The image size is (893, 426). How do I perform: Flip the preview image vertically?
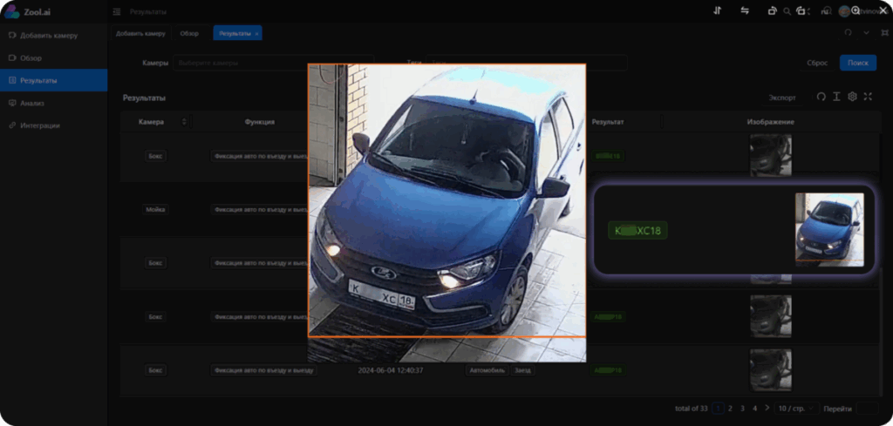point(717,10)
